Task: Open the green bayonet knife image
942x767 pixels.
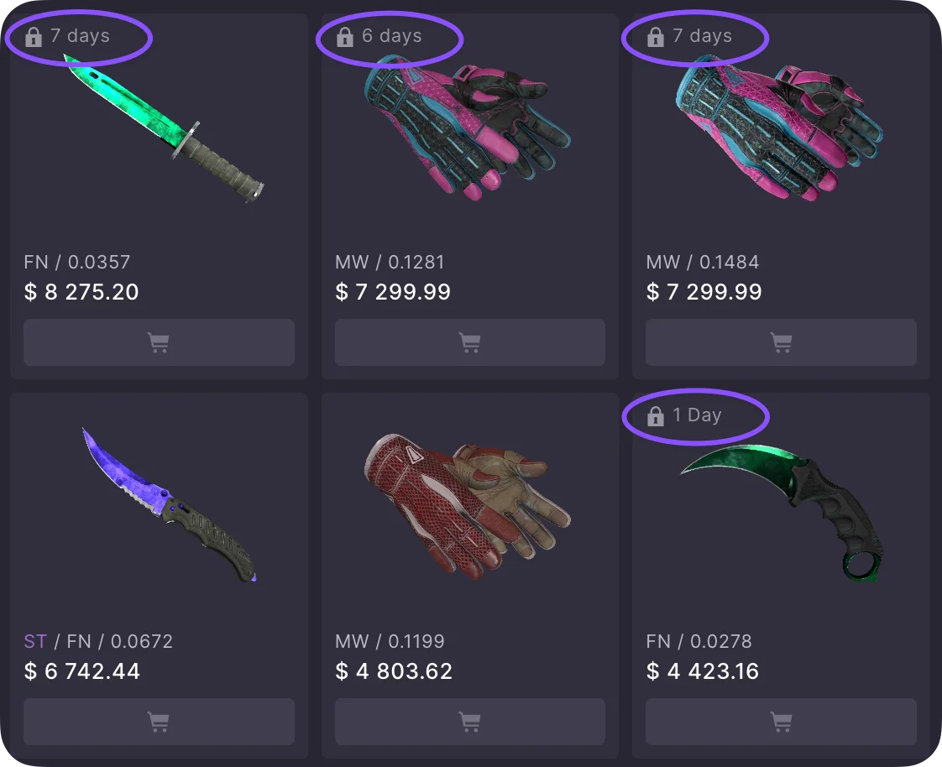Action: (x=164, y=128)
